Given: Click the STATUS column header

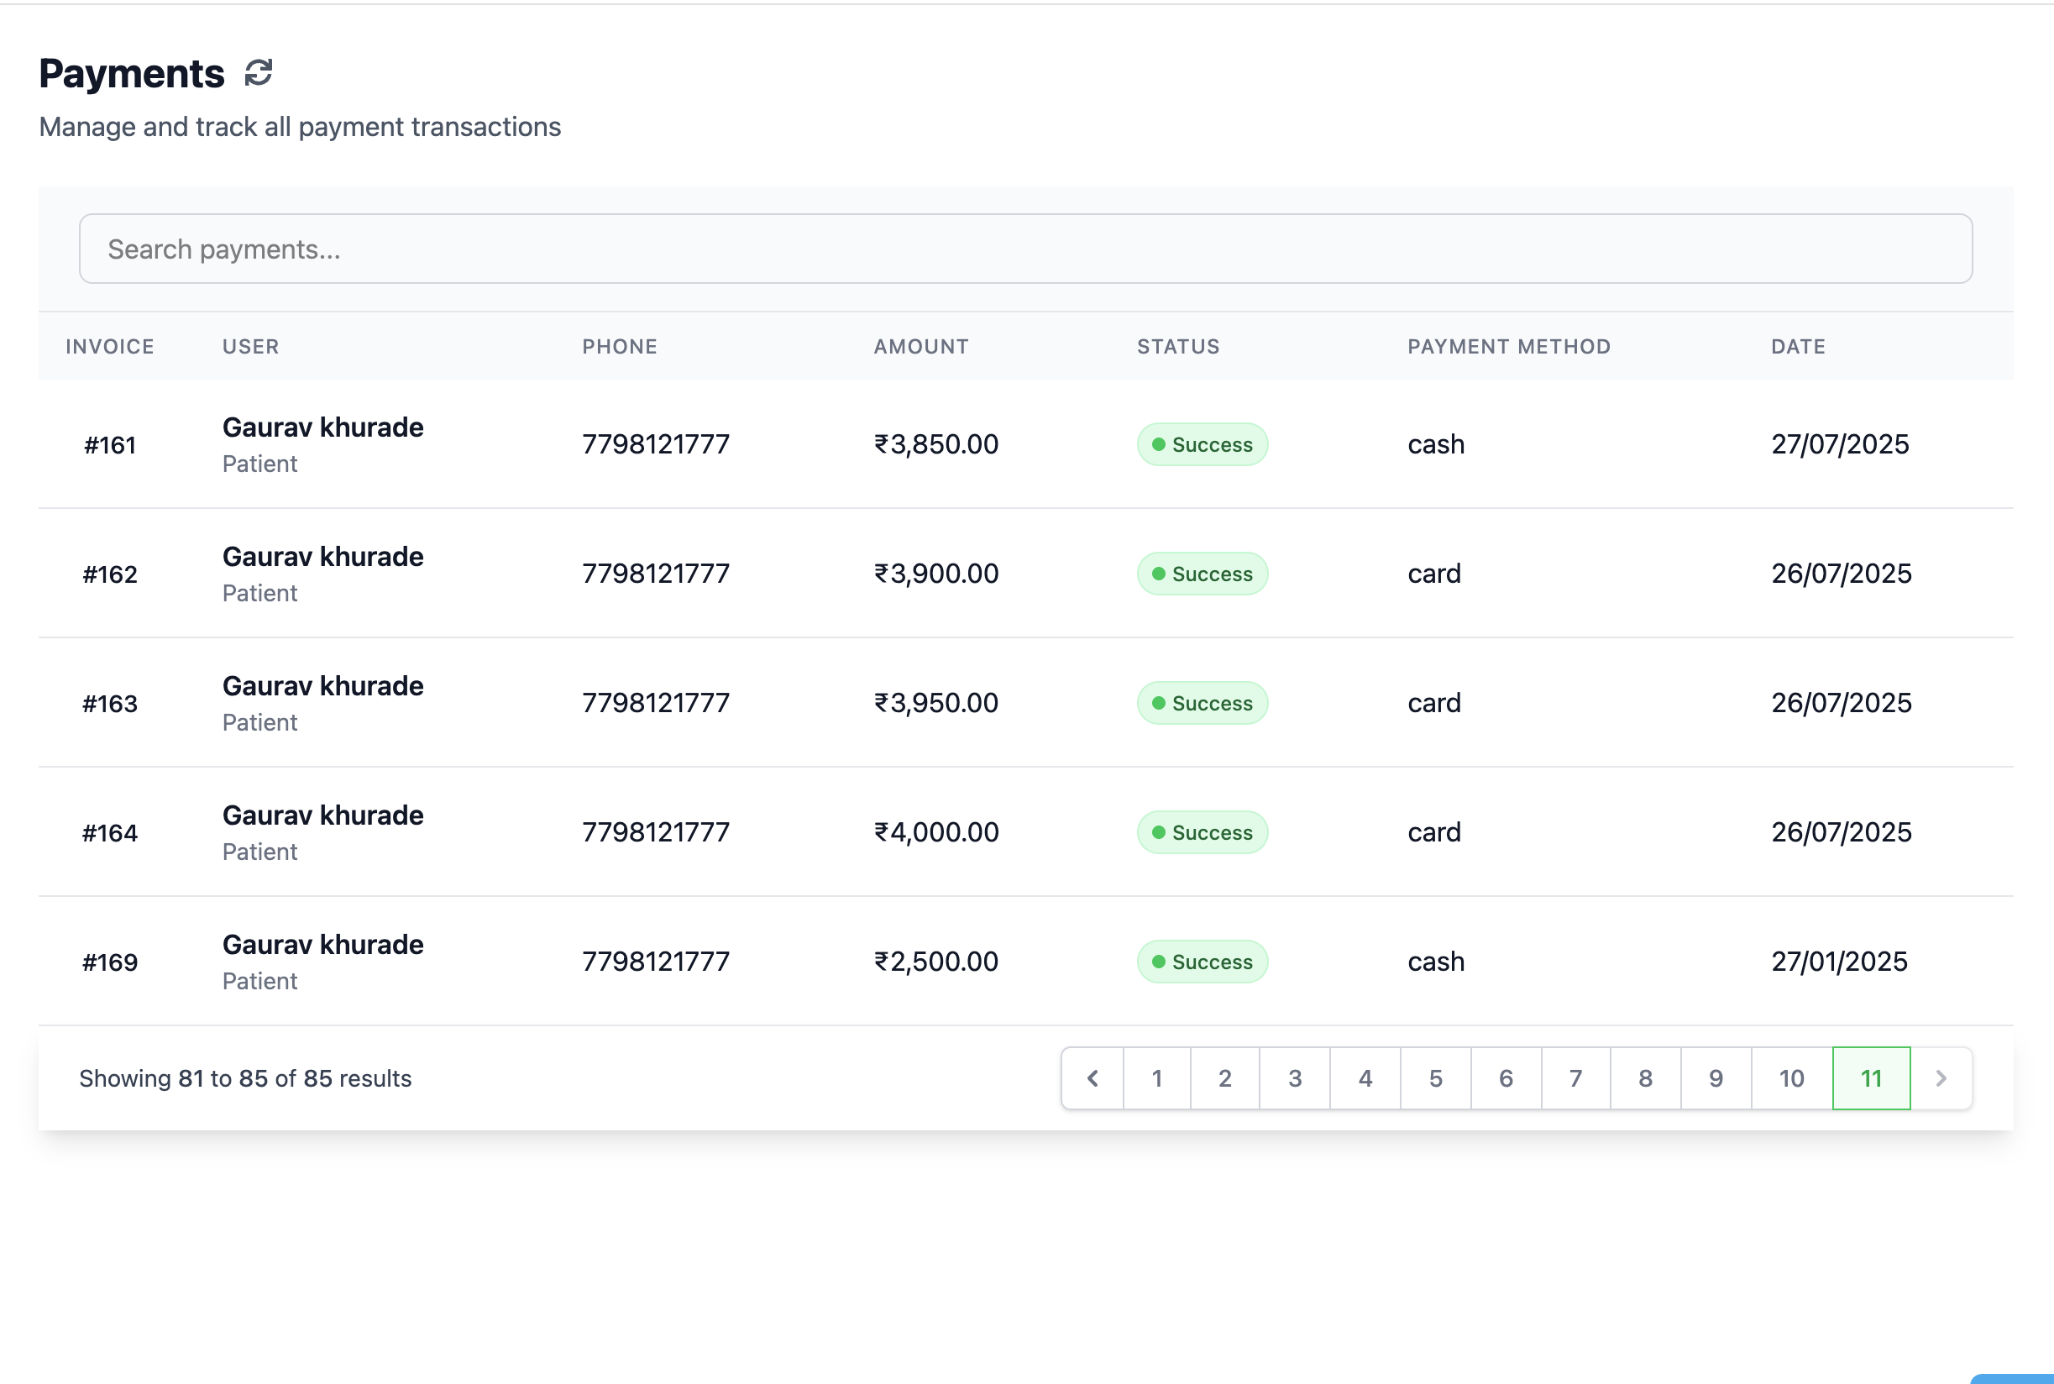Looking at the screenshot, I should pos(1178,346).
